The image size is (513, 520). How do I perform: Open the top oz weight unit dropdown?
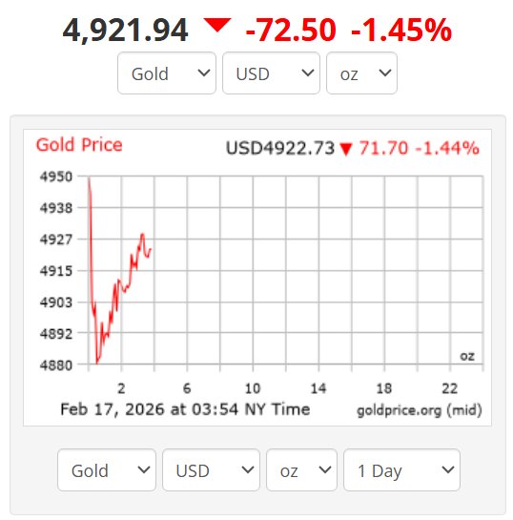pos(361,73)
